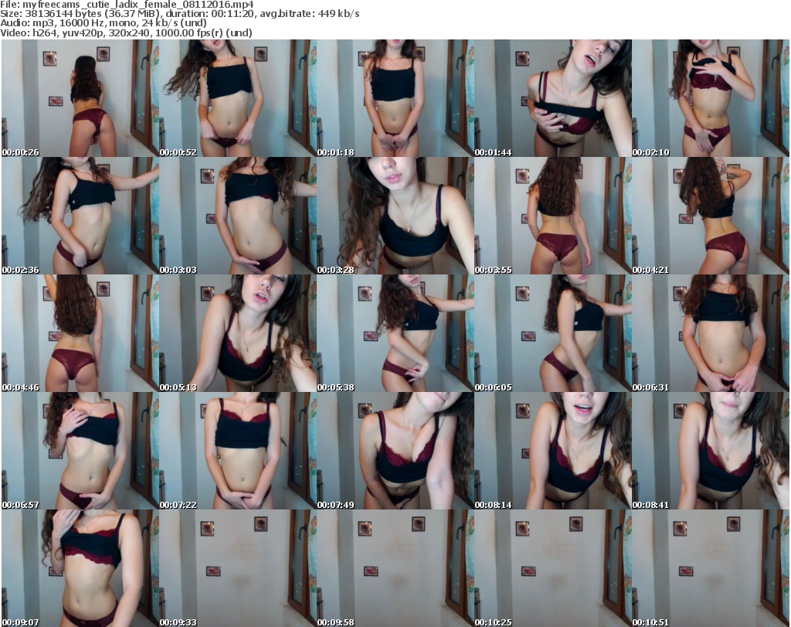Image resolution: width=791 pixels, height=627 pixels.
Task: Open the frame at timestamp 00:01:18
Action: (395, 98)
